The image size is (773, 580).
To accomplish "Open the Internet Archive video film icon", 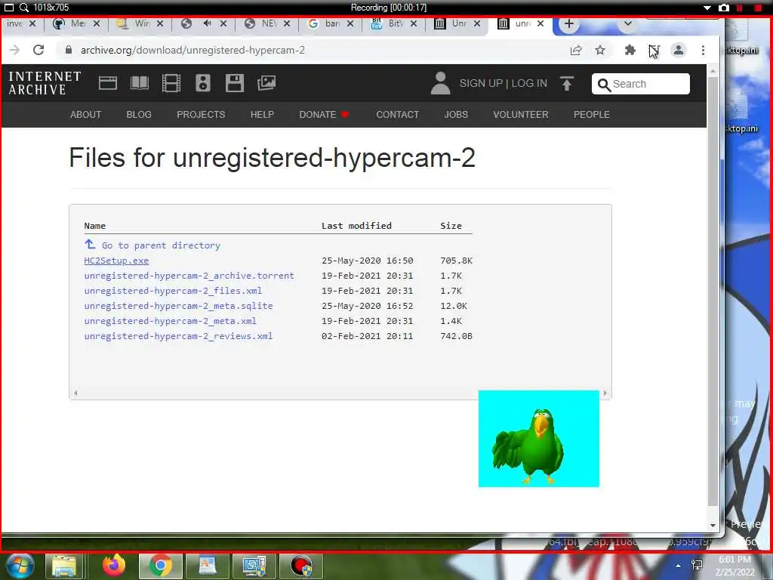I will 171,83.
